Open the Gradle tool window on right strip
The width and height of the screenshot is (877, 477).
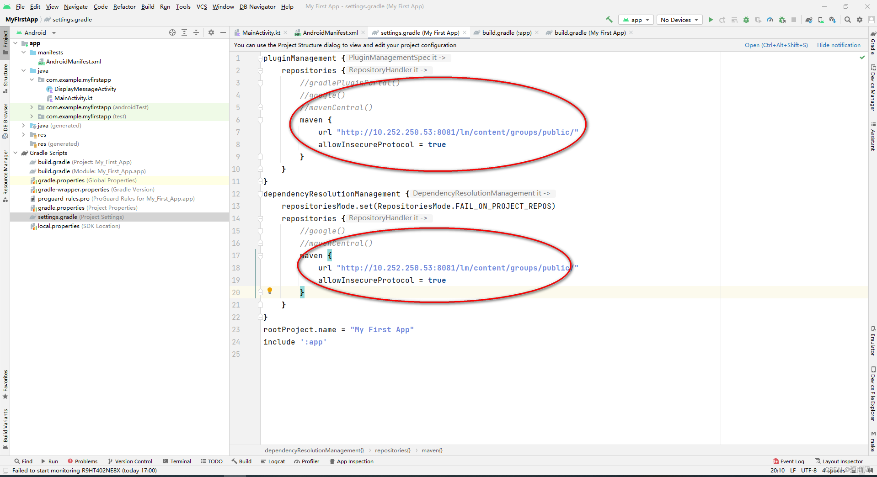pos(872,43)
